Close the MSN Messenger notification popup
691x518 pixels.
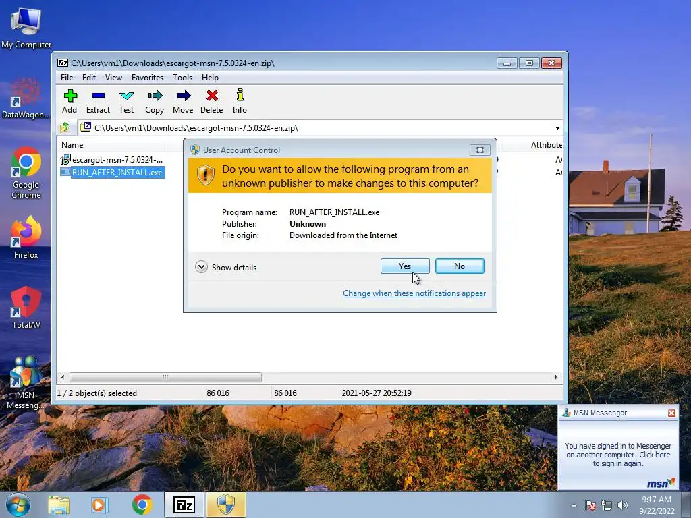coord(671,413)
